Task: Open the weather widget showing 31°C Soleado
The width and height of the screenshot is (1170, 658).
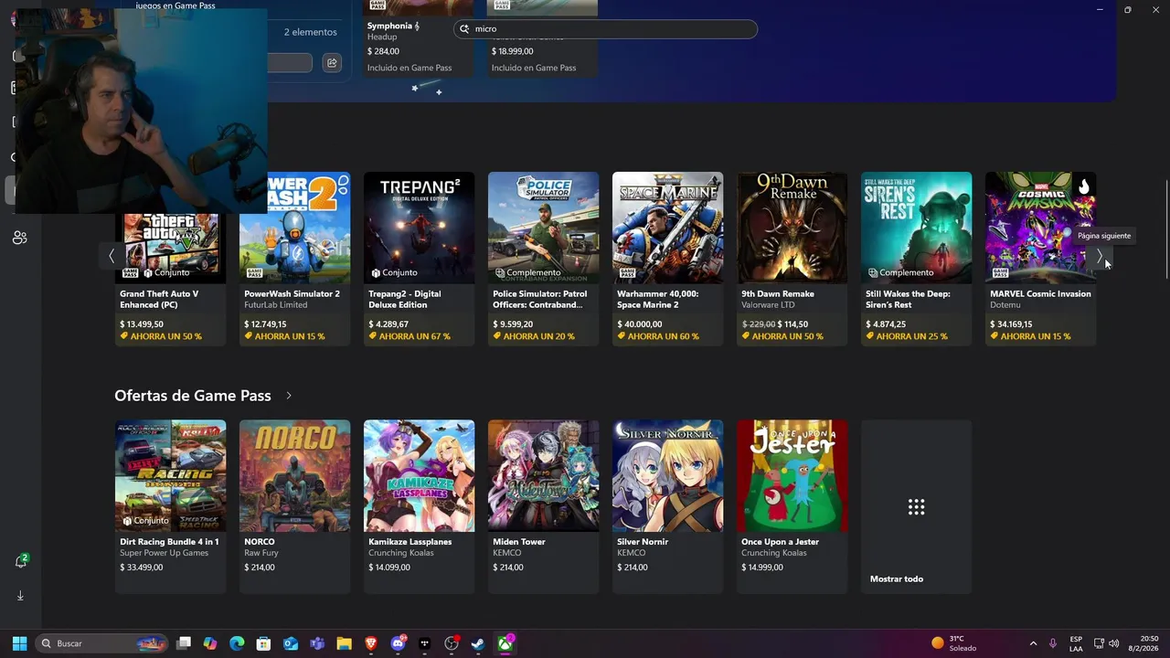Action: click(x=954, y=643)
